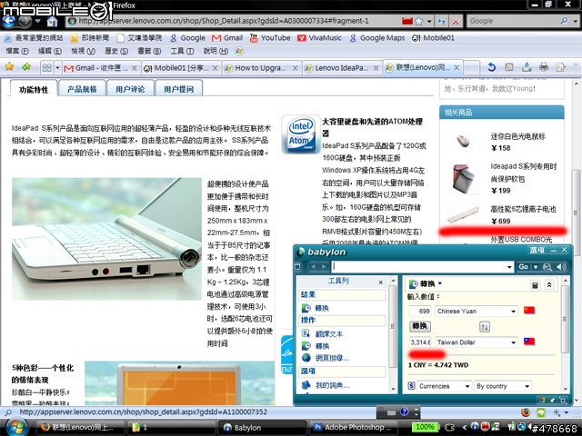Select the 用户评论 page tab
Viewport: 582px width, 436px height.
click(130, 89)
